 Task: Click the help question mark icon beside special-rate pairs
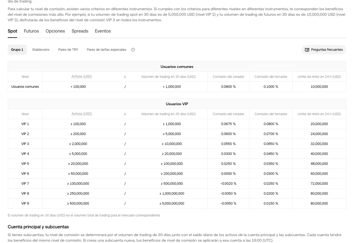(x=133, y=50)
